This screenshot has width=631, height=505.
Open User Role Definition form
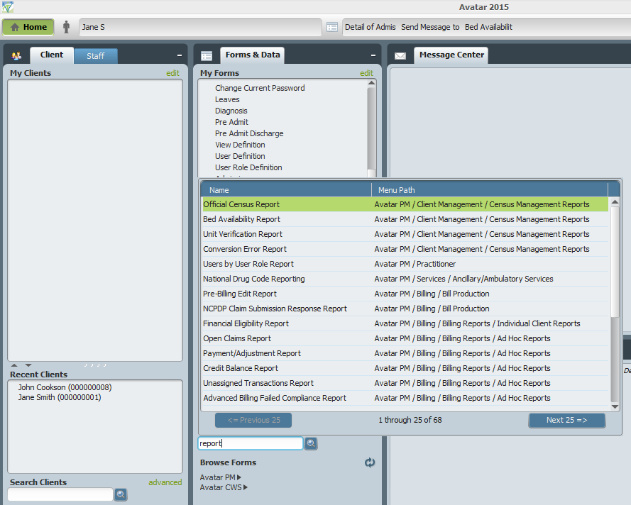point(248,167)
